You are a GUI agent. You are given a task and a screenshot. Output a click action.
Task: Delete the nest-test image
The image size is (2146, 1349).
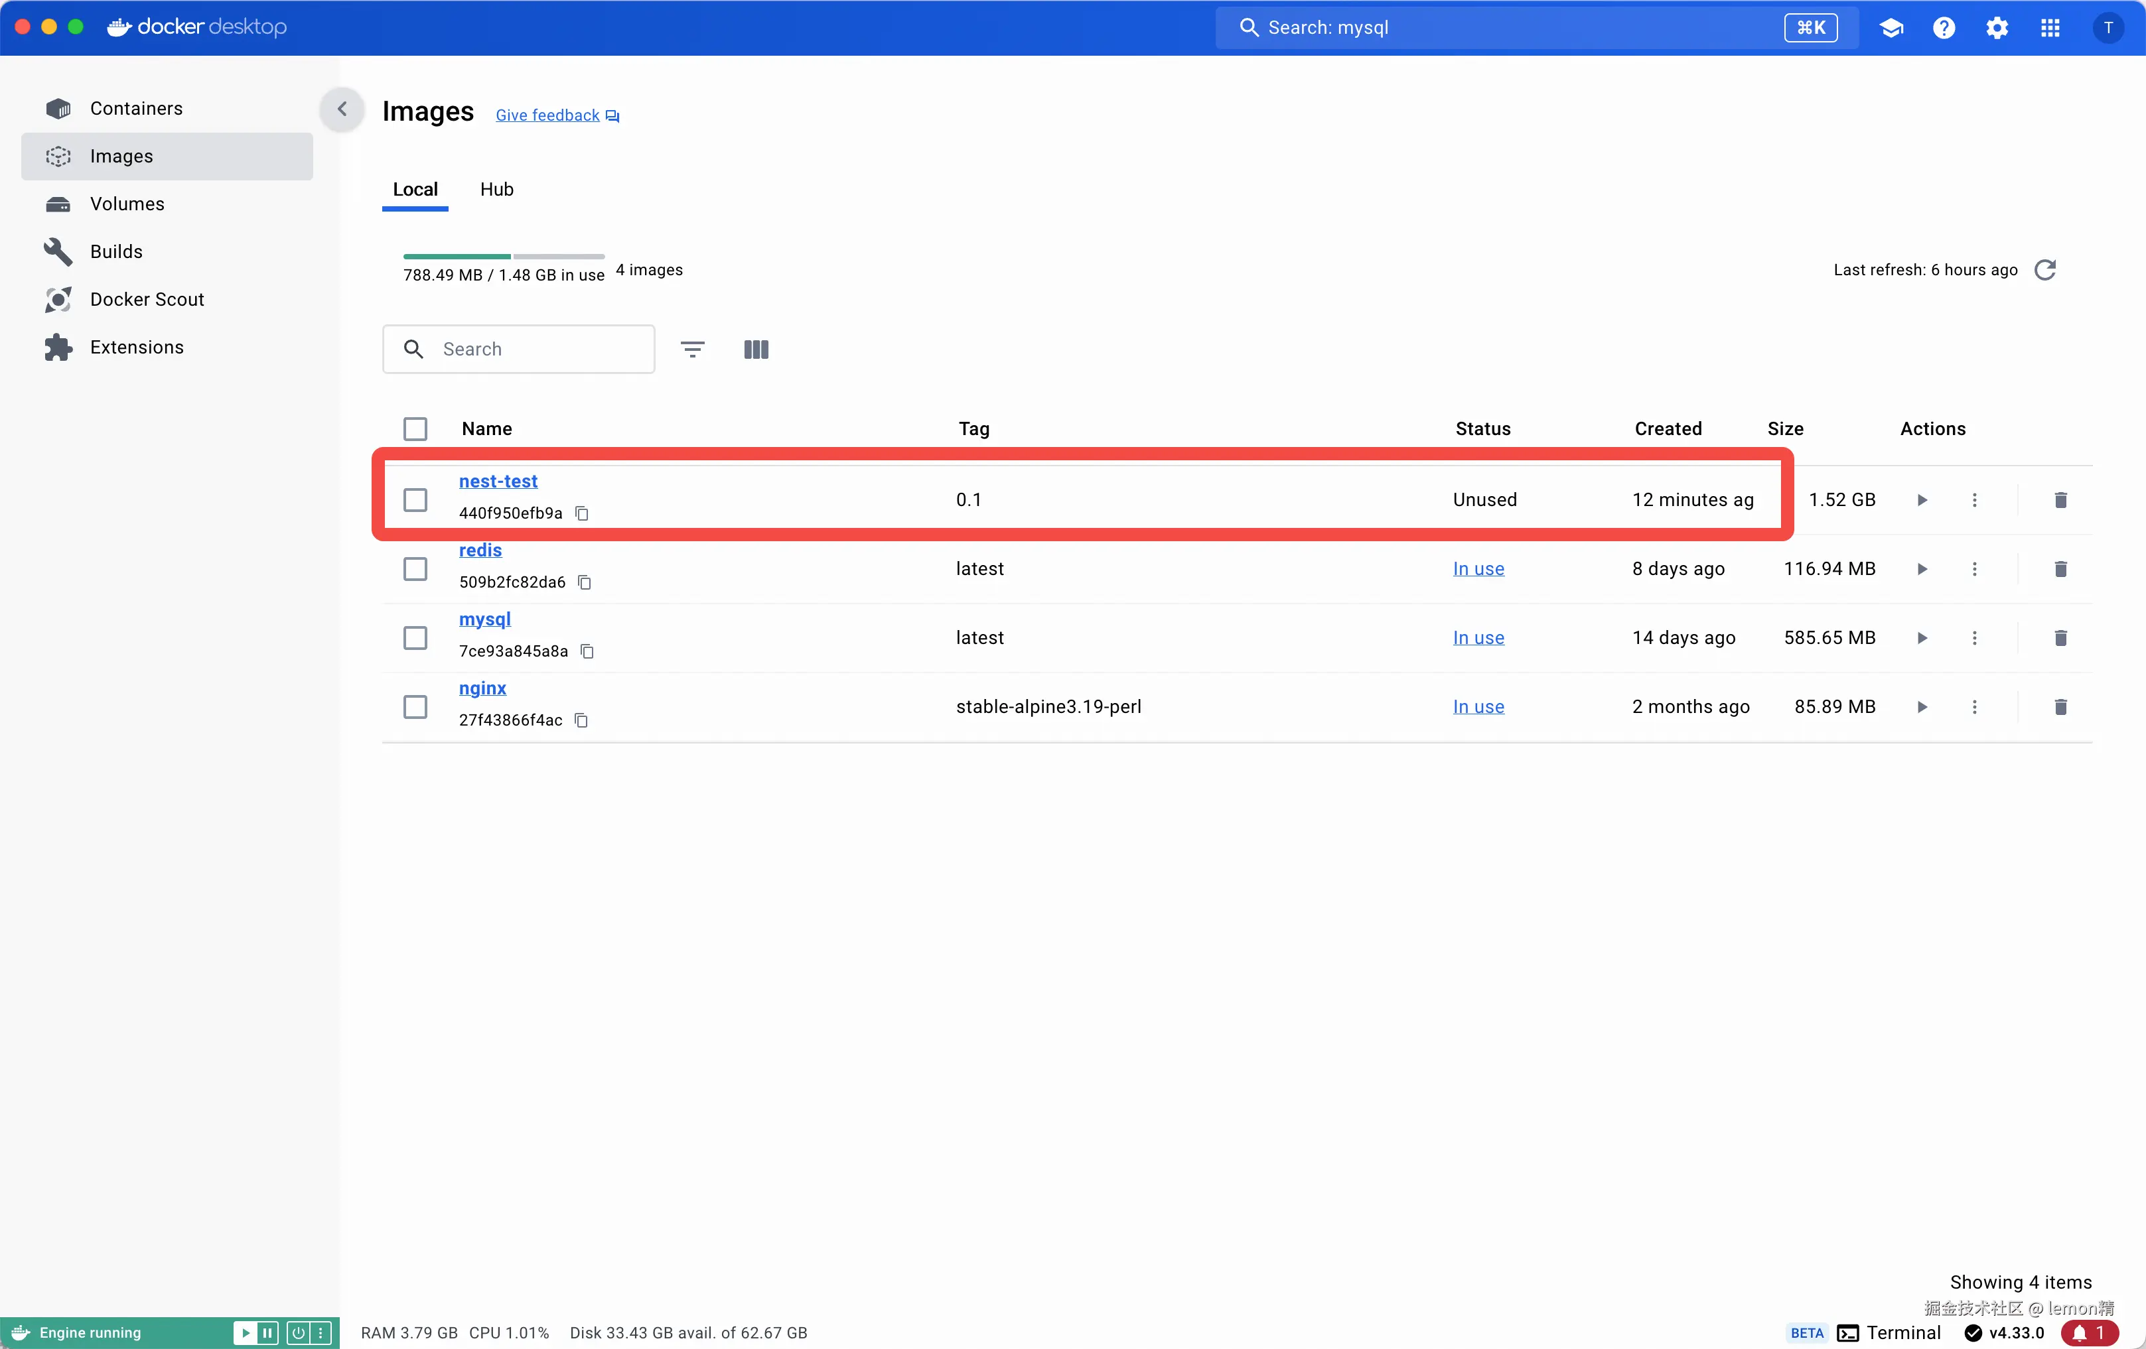point(2060,500)
